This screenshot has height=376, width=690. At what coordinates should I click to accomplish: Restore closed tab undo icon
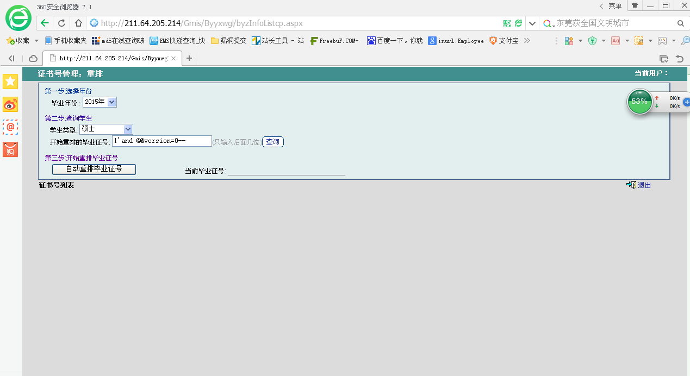coord(679,59)
